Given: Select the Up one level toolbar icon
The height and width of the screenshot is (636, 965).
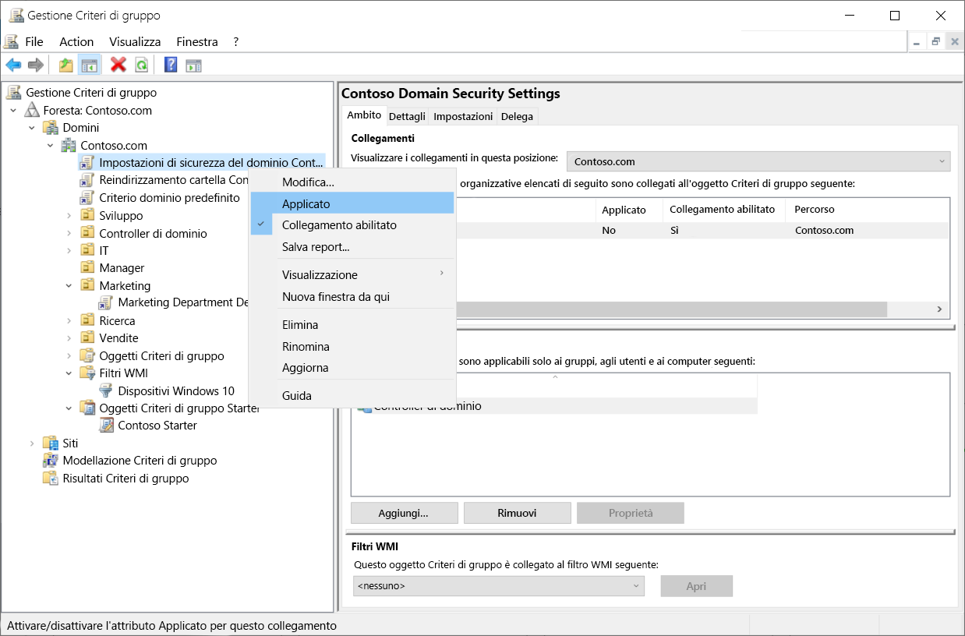Looking at the screenshot, I should coord(65,65).
